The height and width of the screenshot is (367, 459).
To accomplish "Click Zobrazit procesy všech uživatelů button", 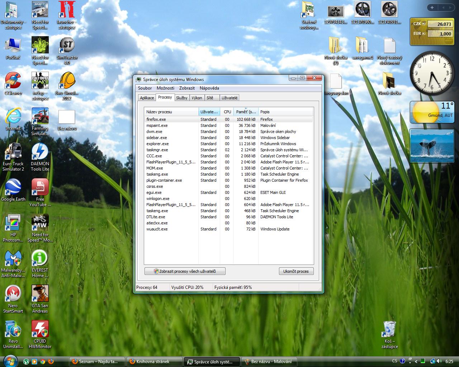I will pos(185,271).
